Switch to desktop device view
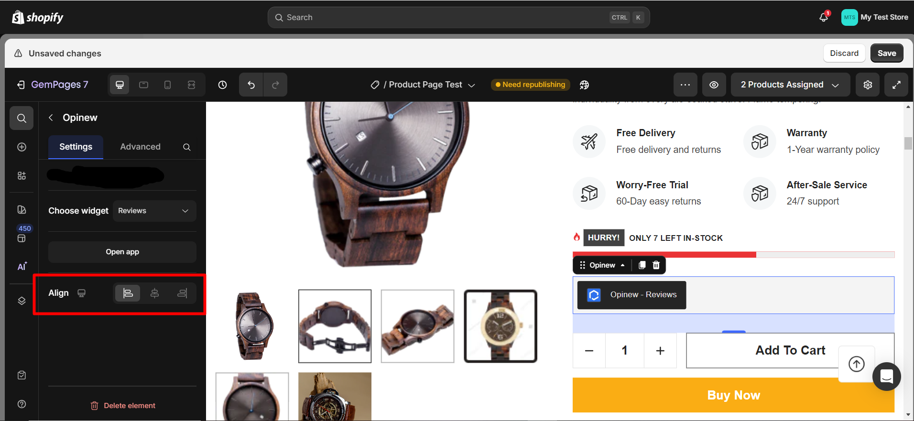The width and height of the screenshot is (914, 421). (x=120, y=85)
